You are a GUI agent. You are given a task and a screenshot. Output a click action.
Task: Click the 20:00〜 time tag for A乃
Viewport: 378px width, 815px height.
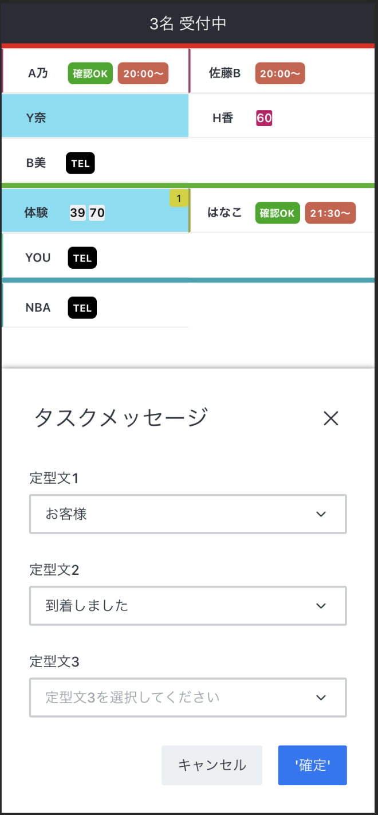(x=143, y=73)
